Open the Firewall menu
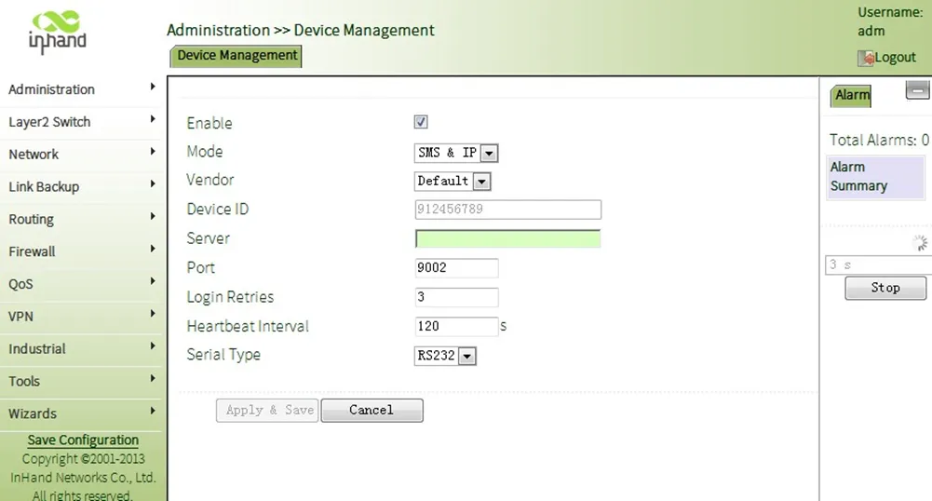932x501 pixels. coord(81,251)
